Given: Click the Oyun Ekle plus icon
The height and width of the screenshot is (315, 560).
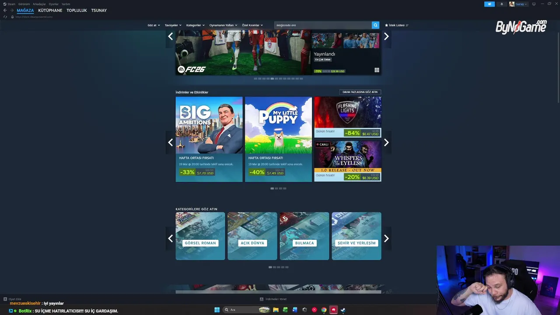Looking at the screenshot, I should [5, 299].
